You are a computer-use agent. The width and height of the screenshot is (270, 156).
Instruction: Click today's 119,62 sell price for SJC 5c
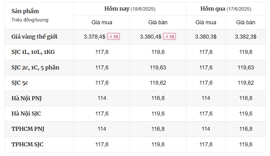[x=158, y=83]
